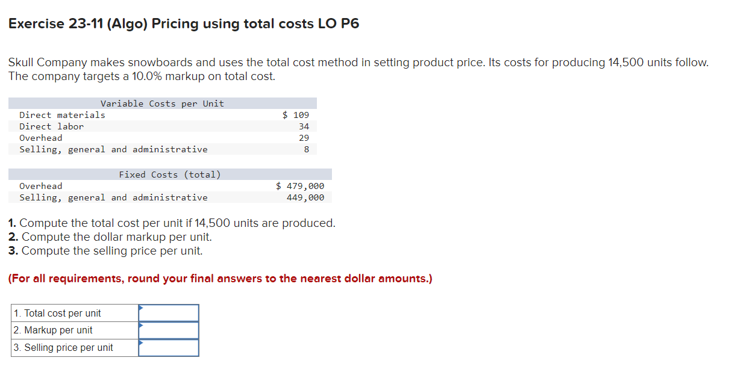Image resolution: width=732 pixels, height=387 pixels.
Task: Click the $479,000 Overhead amount
Action: click(x=300, y=186)
